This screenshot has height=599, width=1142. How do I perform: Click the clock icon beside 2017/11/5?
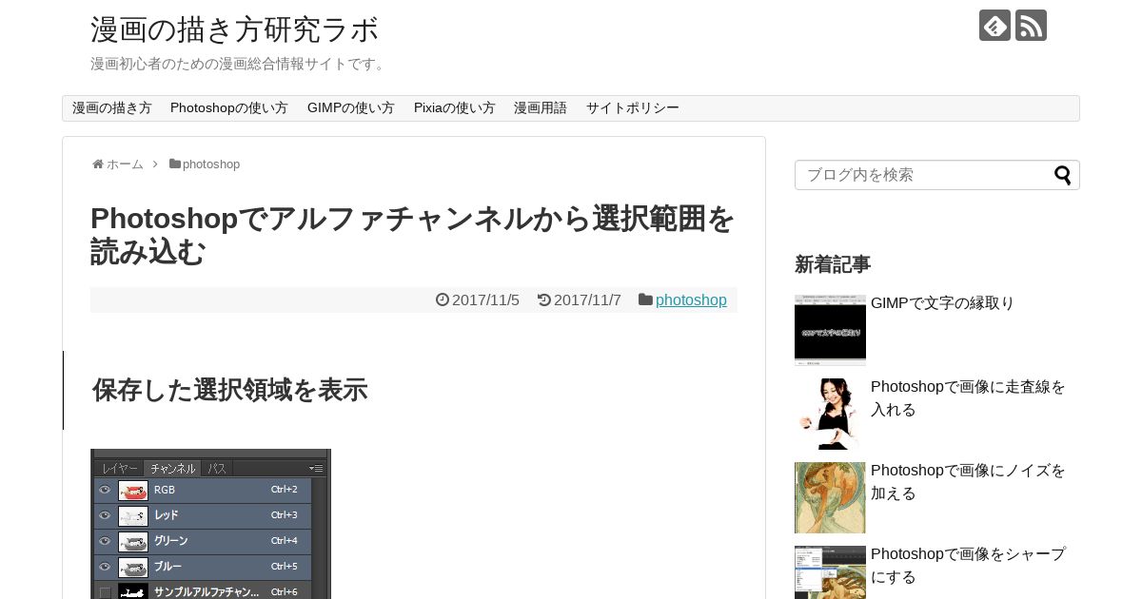[443, 299]
